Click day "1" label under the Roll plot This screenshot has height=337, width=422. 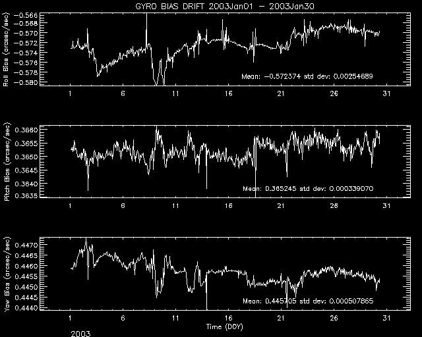click(x=71, y=93)
